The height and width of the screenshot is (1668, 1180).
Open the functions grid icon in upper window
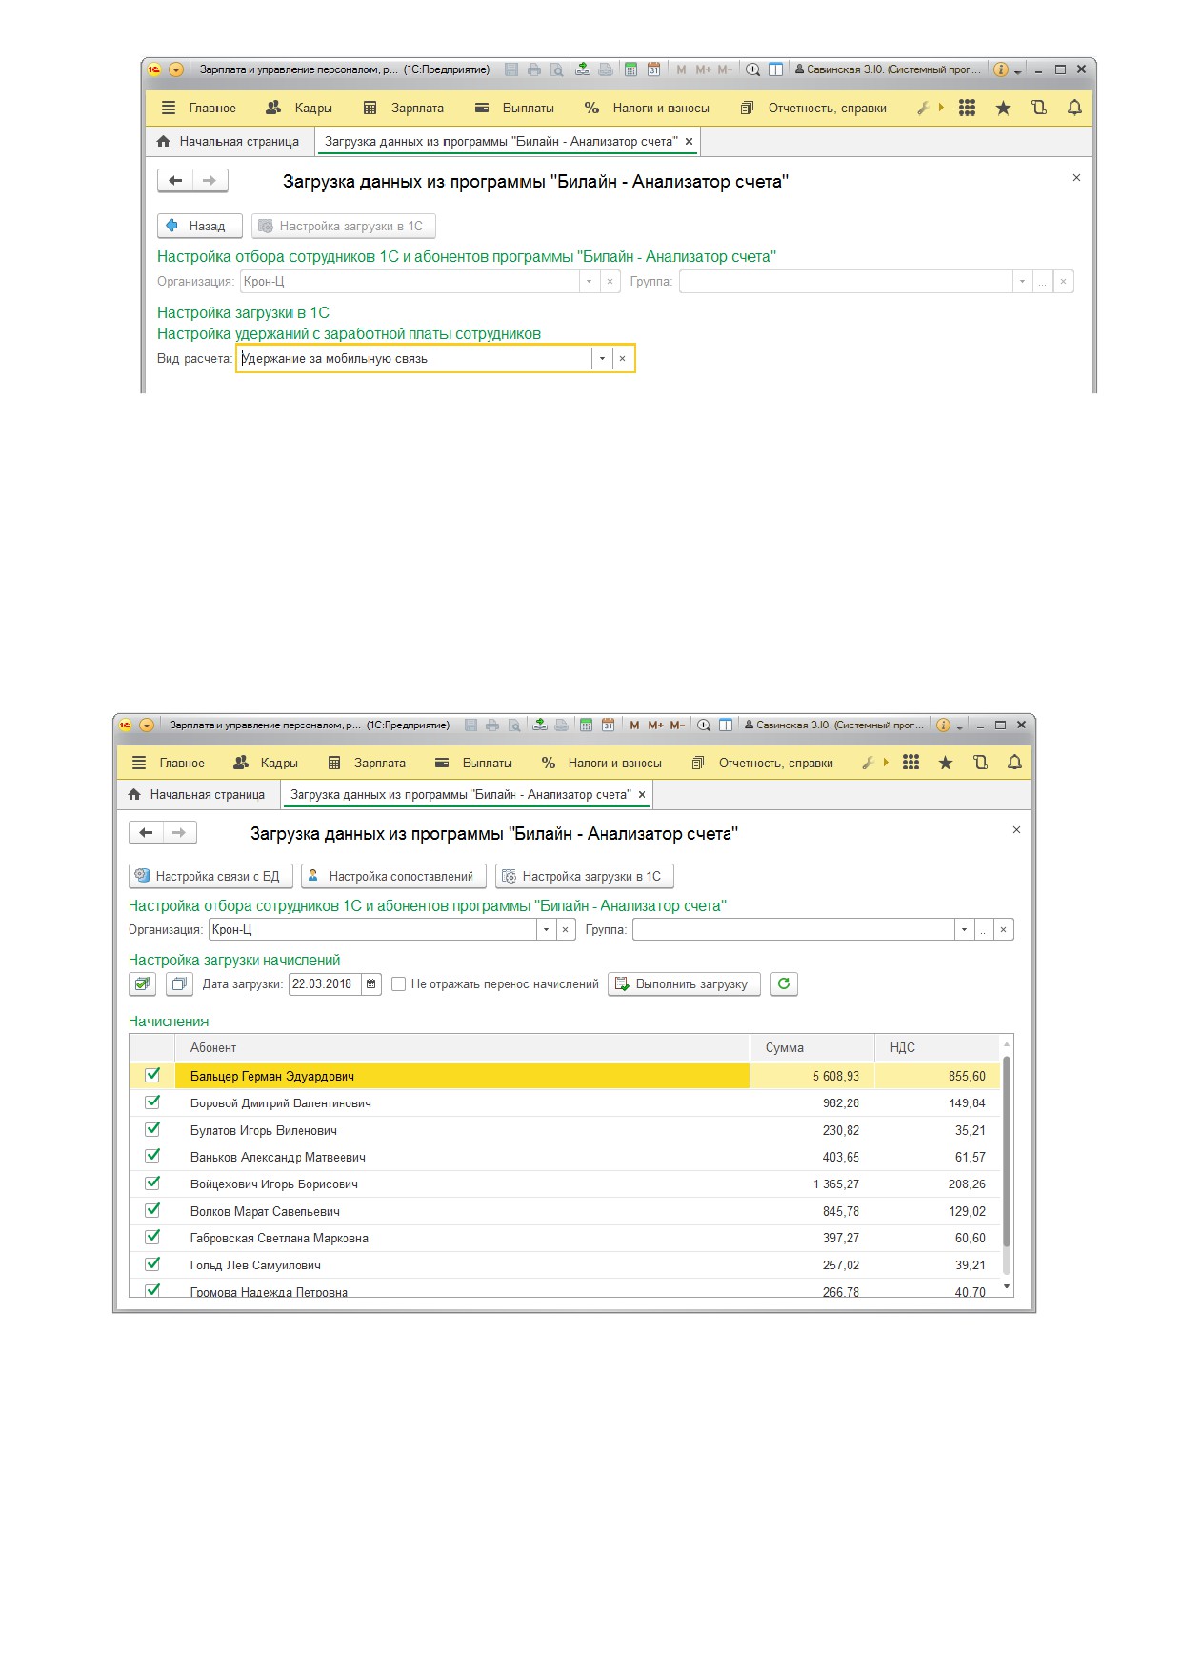coord(967,108)
